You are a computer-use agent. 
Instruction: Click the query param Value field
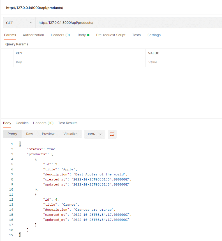click(184, 62)
